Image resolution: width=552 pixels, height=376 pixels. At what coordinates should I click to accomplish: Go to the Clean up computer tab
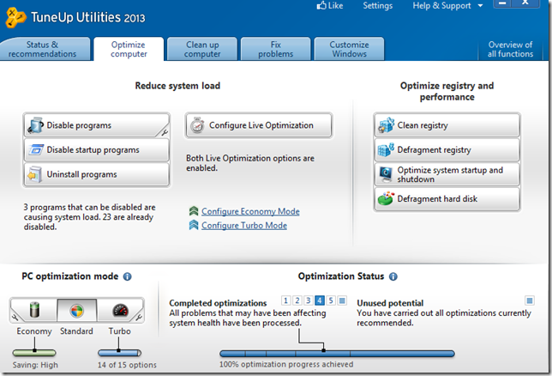click(x=202, y=49)
